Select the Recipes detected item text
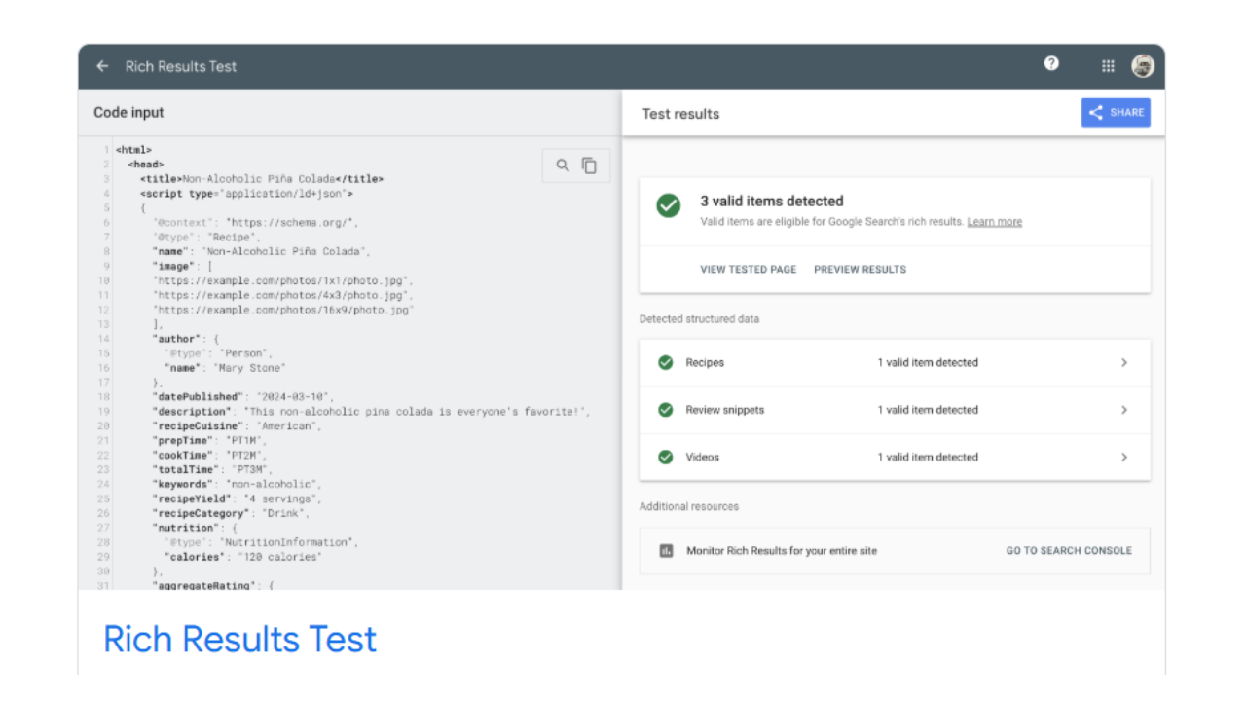Image resolution: width=1246 pixels, height=701 pixels. click(x=705, y=362)
